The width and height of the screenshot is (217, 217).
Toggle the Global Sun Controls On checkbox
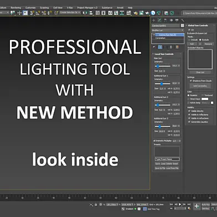(189, 30)
